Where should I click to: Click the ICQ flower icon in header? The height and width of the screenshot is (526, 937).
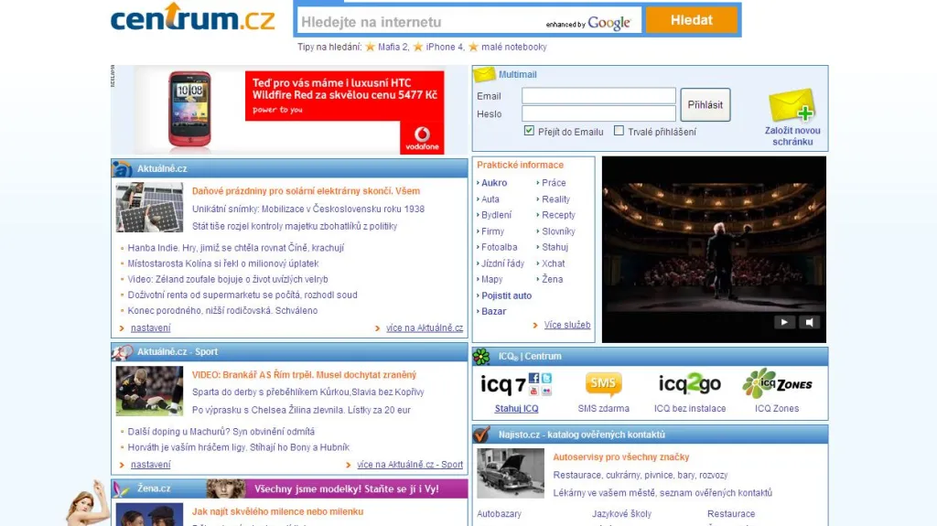(x=481, y=356)
